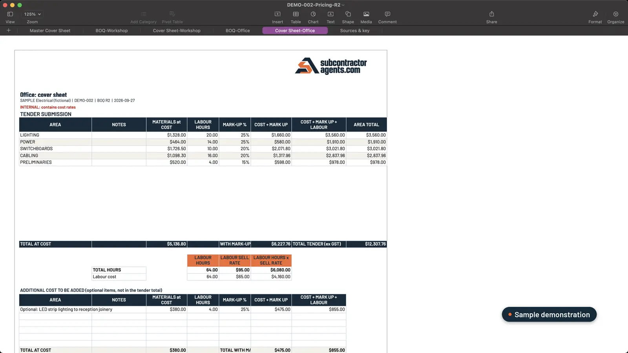
Task: Switch to BOQ-Office tab
Action: point(237,31)
